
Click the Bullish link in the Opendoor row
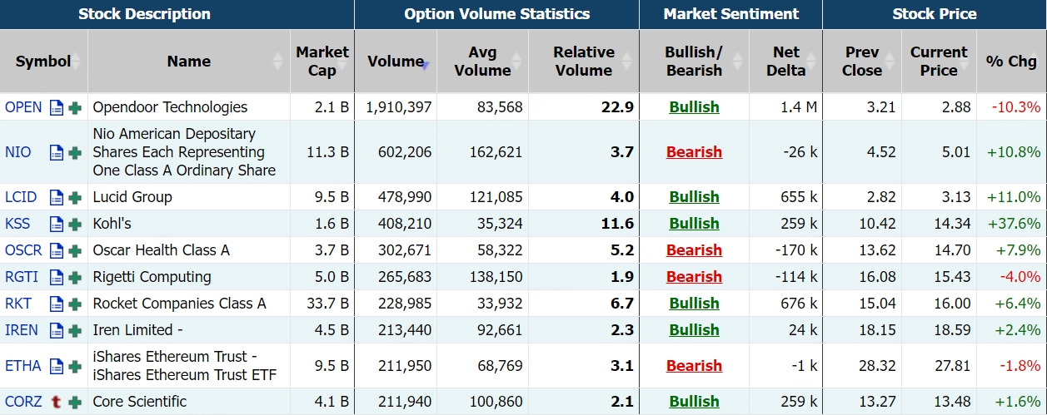point(694,107)
